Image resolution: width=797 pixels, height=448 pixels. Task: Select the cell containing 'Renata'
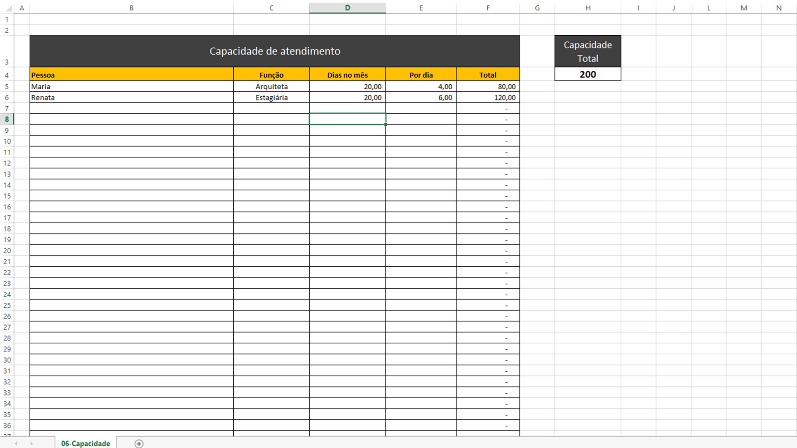(132, 97)
